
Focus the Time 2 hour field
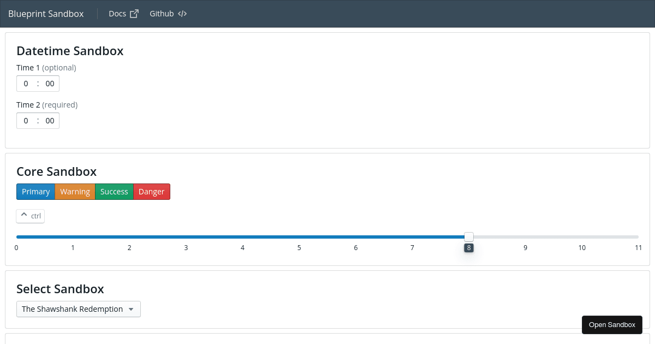pyautogui.click(x=26, y=121)
